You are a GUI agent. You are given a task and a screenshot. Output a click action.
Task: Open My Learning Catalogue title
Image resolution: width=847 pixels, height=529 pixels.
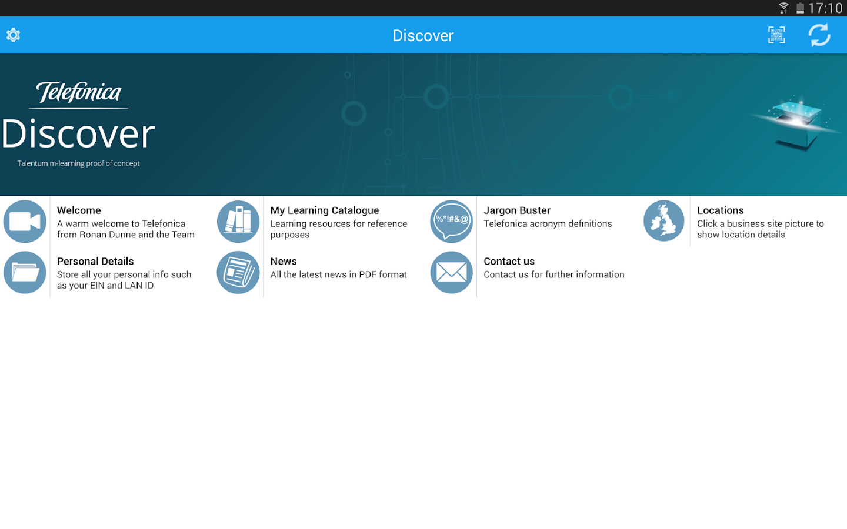[325, 210]
